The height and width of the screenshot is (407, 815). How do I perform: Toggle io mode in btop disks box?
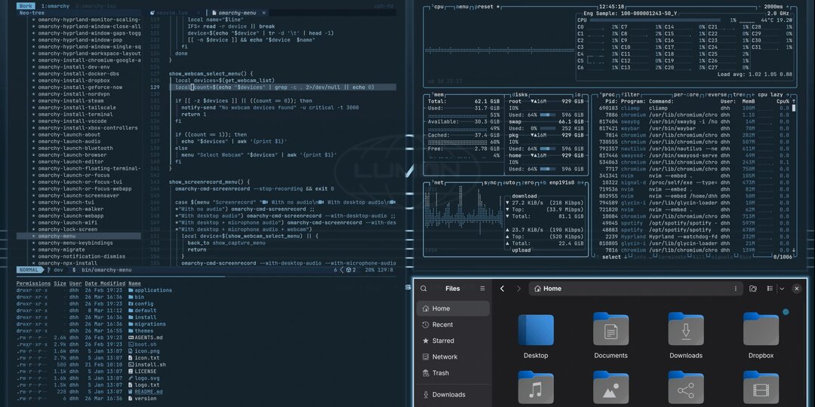[x=577, y=95]
